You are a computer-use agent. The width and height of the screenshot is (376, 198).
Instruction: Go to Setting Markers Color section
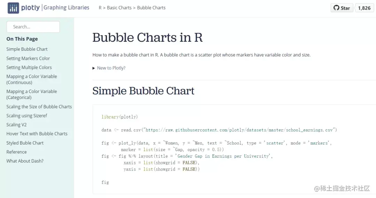click(x=28, y=58)
